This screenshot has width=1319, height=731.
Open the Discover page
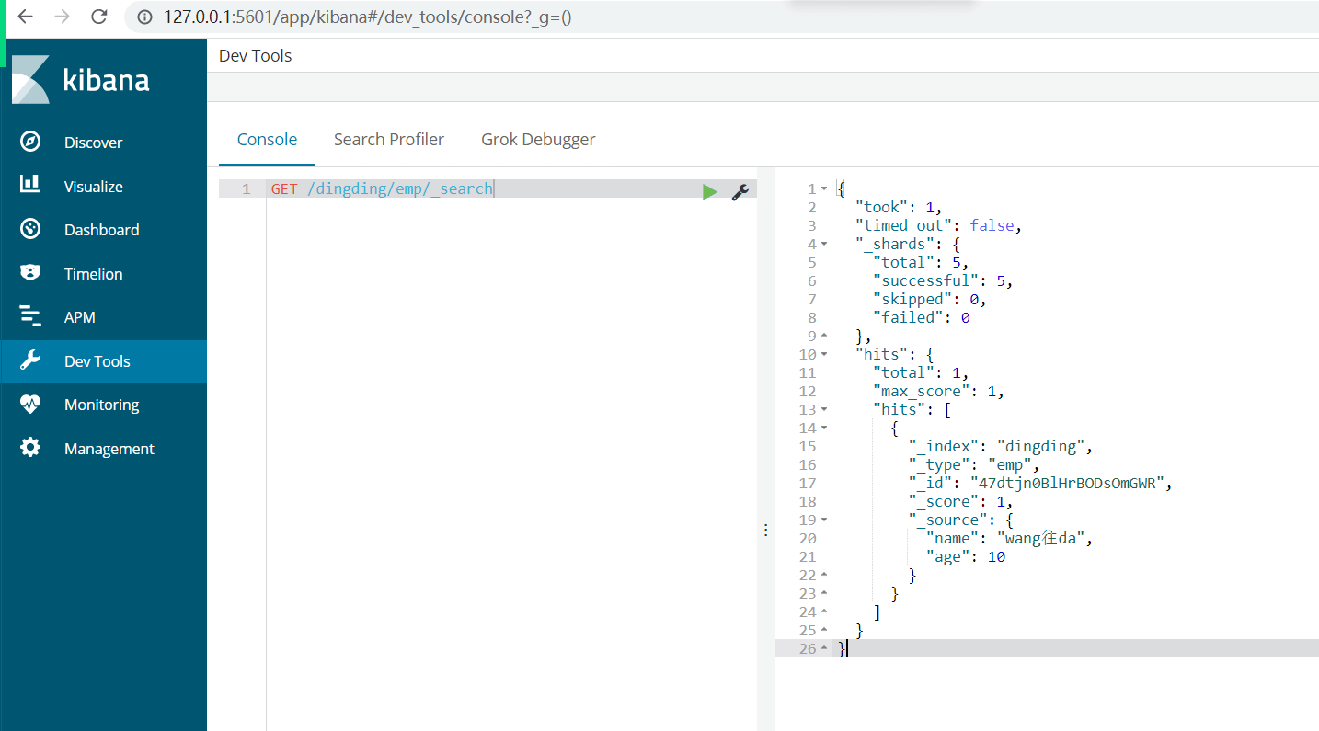[x=93, y=143]
